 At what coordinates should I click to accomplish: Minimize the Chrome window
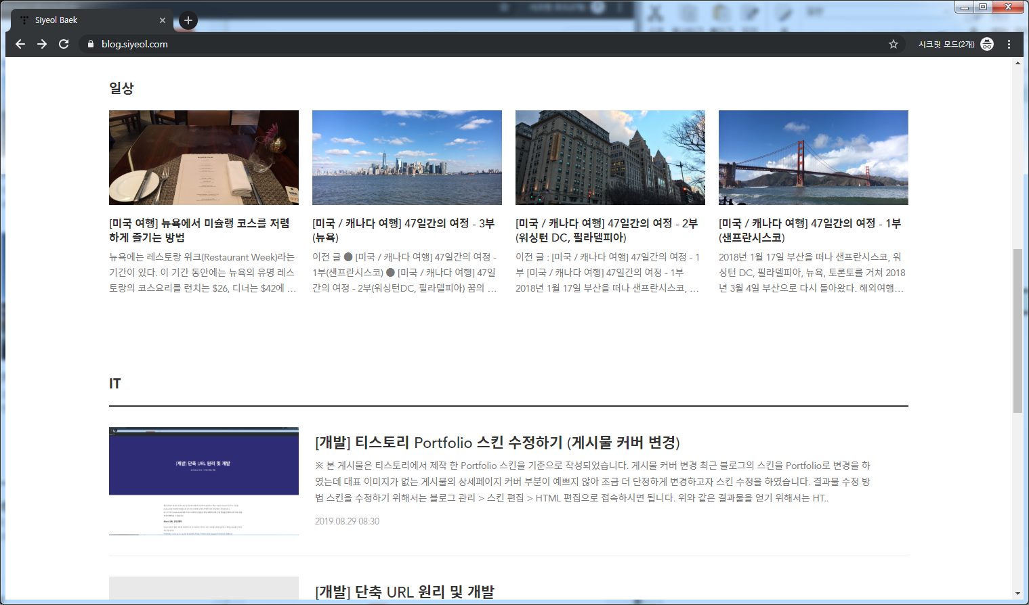[x=965, y=7]
